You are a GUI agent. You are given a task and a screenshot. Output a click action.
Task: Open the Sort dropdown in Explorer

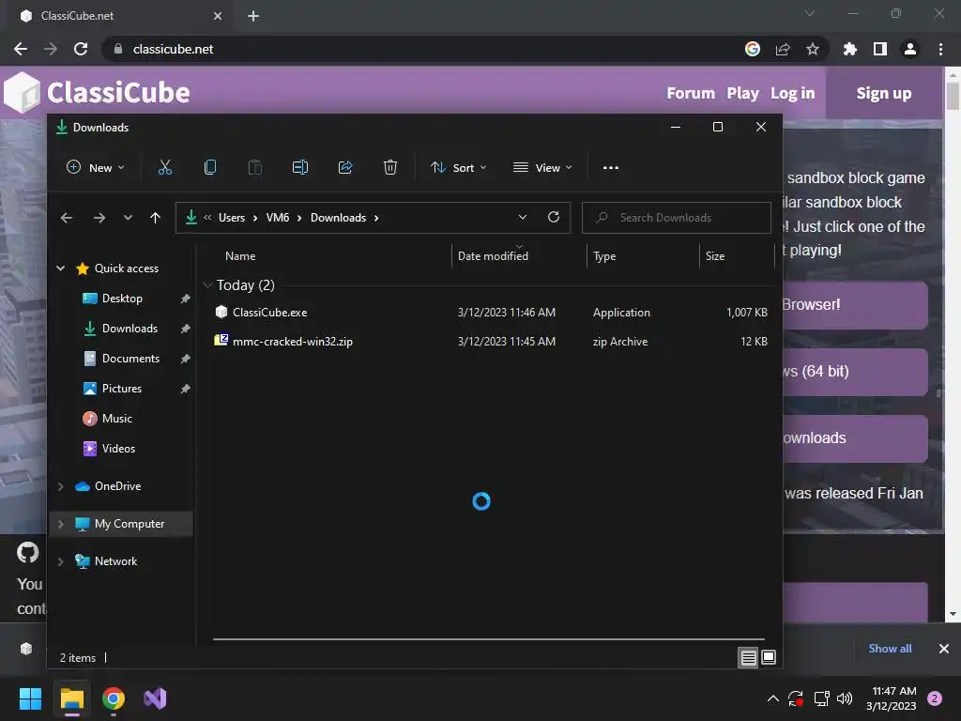(x=458, y=167)
